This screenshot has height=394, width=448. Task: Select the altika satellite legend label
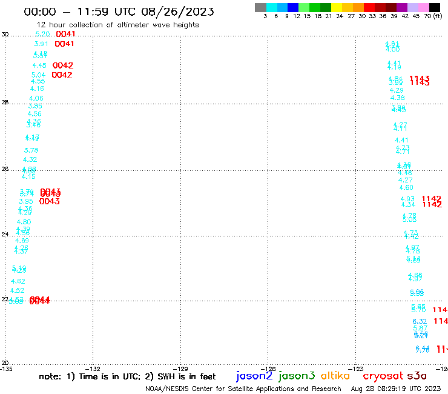click(x=335, y=376)
